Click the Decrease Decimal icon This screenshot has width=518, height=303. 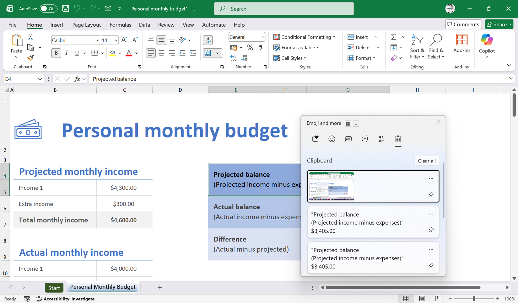click(244, 58)
